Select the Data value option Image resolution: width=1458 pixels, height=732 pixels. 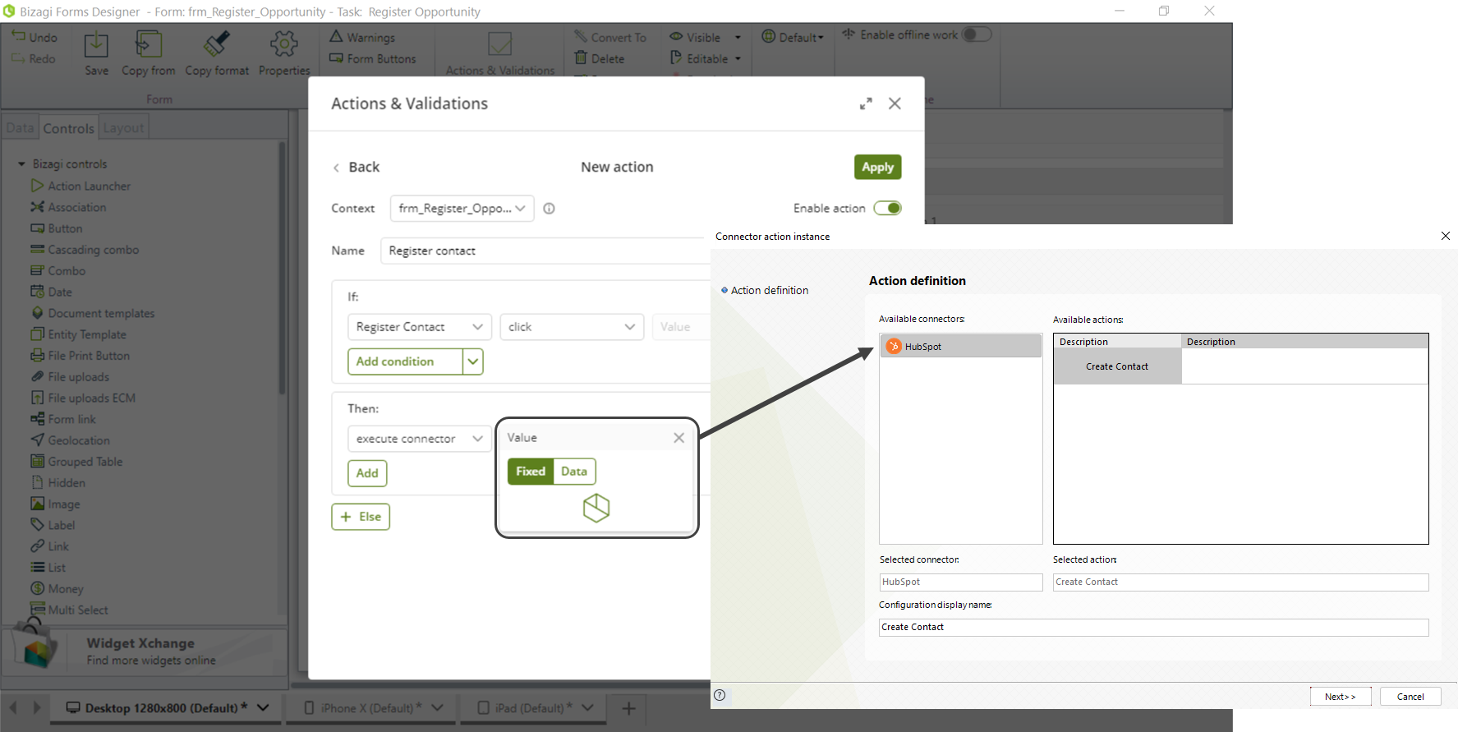[574, 472]
